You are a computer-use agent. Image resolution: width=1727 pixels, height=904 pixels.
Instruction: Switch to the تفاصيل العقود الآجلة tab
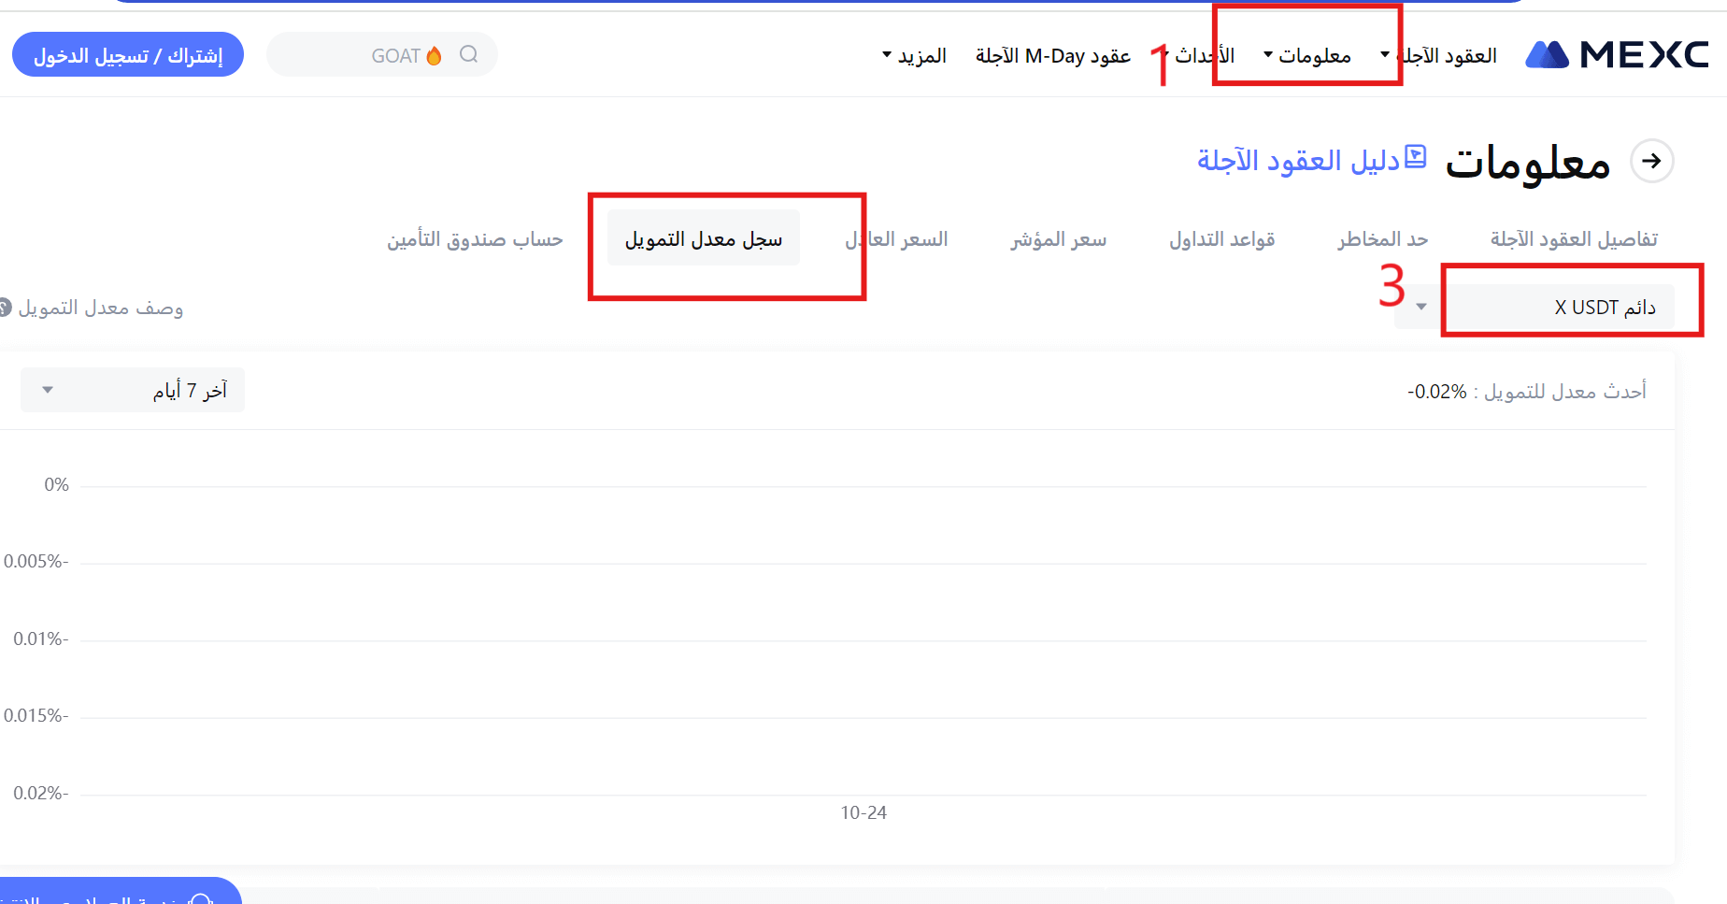coord(1574,239)
